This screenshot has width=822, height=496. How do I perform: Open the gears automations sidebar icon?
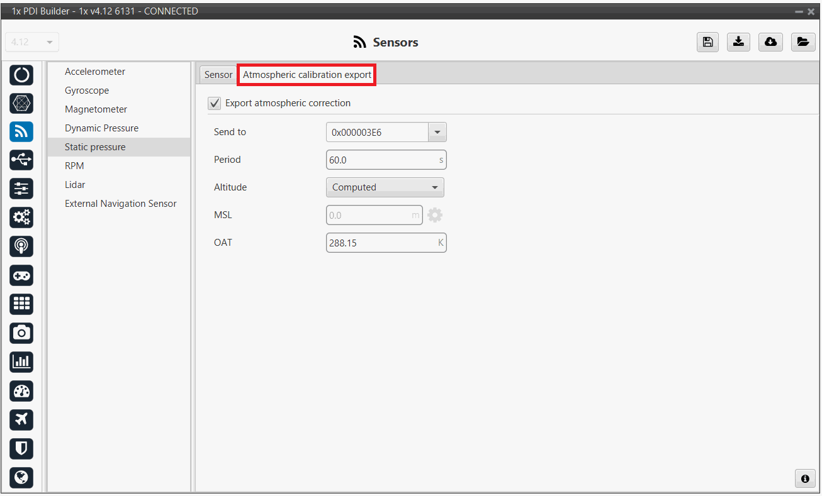tap(21, 218)
